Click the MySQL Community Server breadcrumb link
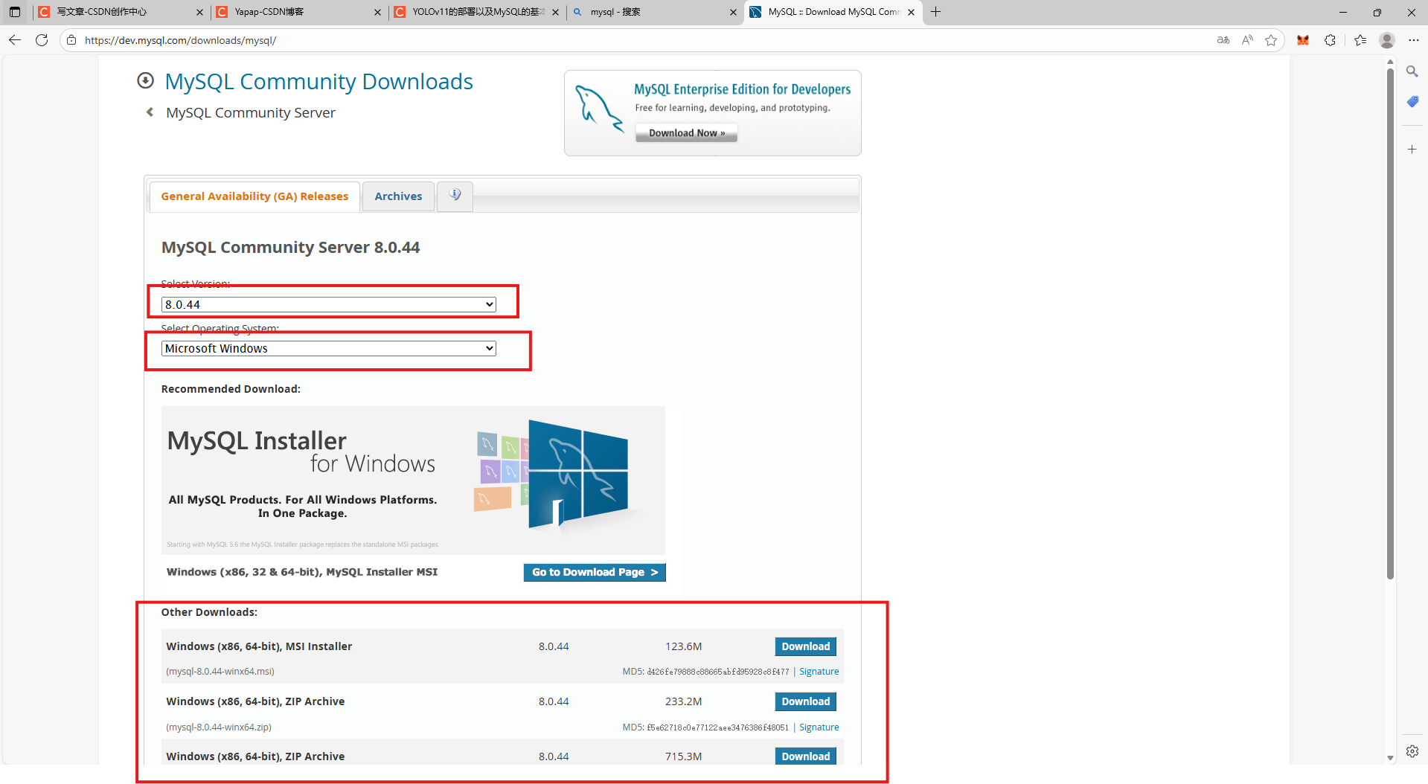This screenshot has width=1428, height=784. tap(251, 112)
